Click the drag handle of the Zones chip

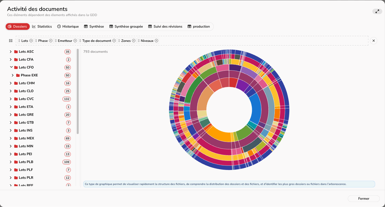tap(119, 41)
